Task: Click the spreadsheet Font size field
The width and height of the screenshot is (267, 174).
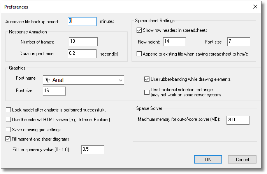Action: pos(238,42)
